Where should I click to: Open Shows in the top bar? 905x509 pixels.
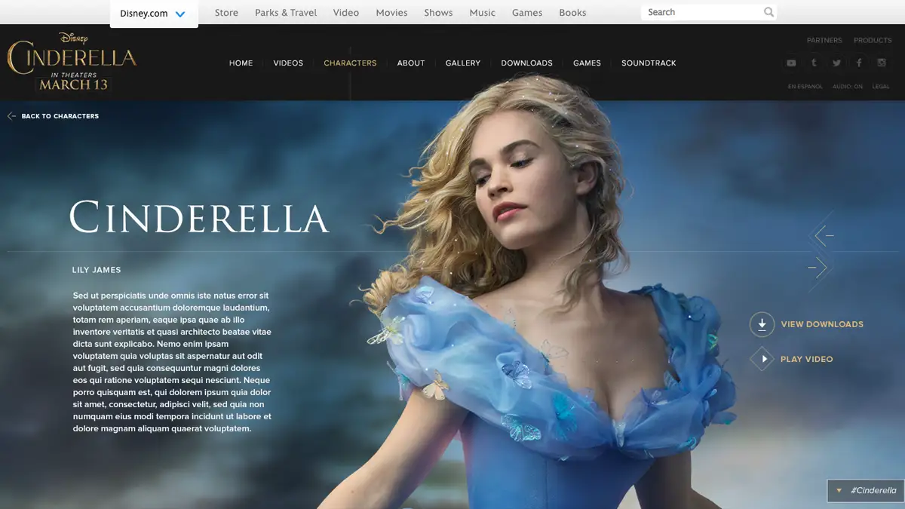tap(438, 13)
